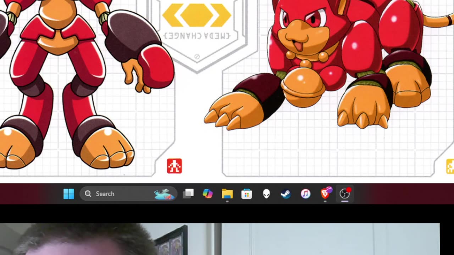Switch to Brave browser on taskbar

[326, 193]
